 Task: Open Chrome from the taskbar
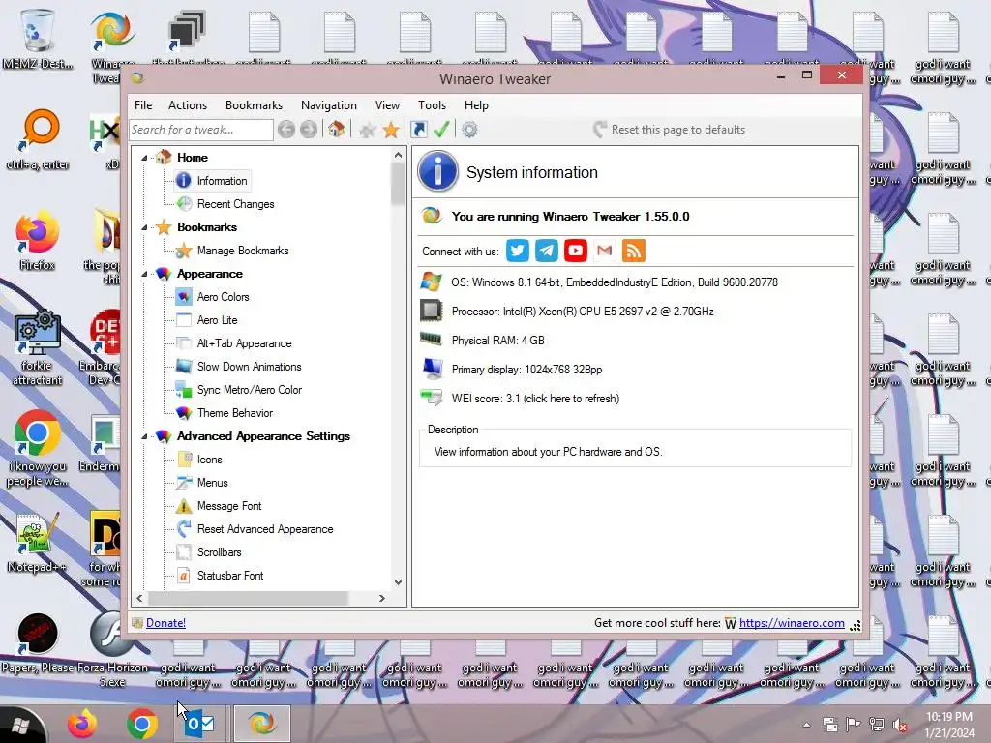click(141, 724)
